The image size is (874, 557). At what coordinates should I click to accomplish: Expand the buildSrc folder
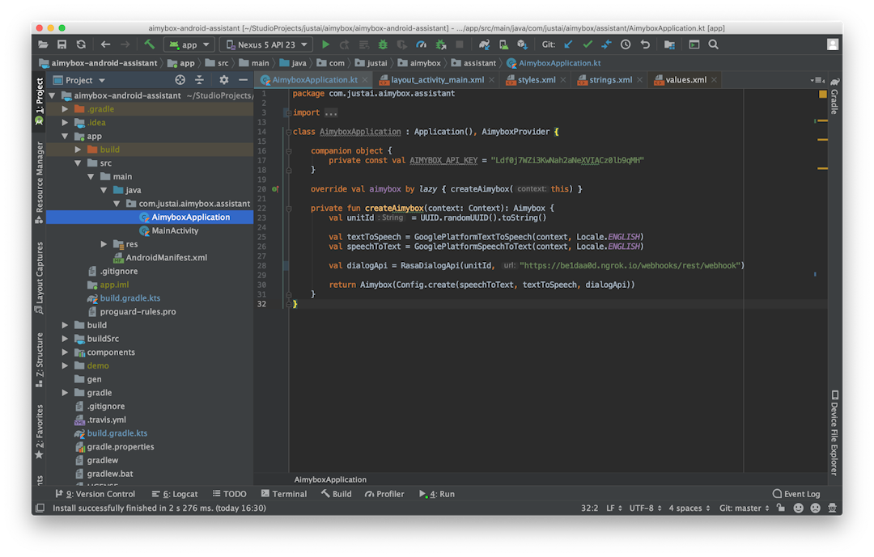(65, 338)
